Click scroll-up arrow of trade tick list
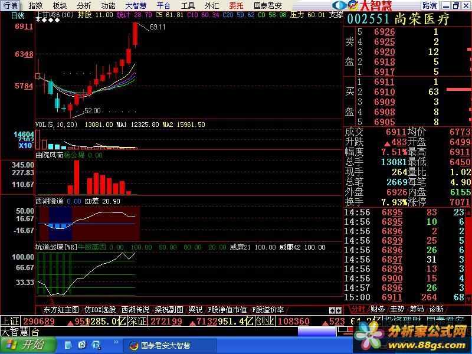The height and width of the screenshot is (354, 472). [x=468, y=212]
